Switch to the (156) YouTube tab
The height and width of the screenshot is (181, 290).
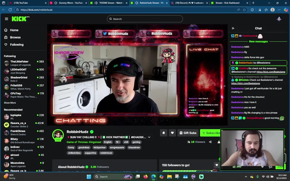tap(28, 3)
